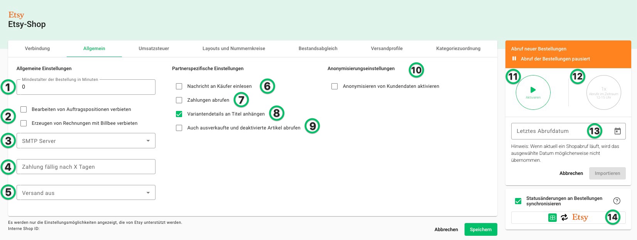Click Abbrechen next to Importieren
The width and height of the screenshot is (637, 240).
pyautogui.click(x=571, y=173)
